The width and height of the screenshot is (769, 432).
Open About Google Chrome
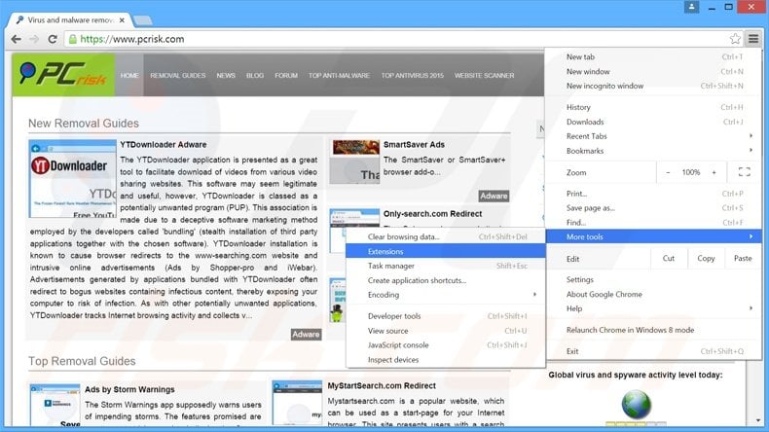(x=654, y=294)
